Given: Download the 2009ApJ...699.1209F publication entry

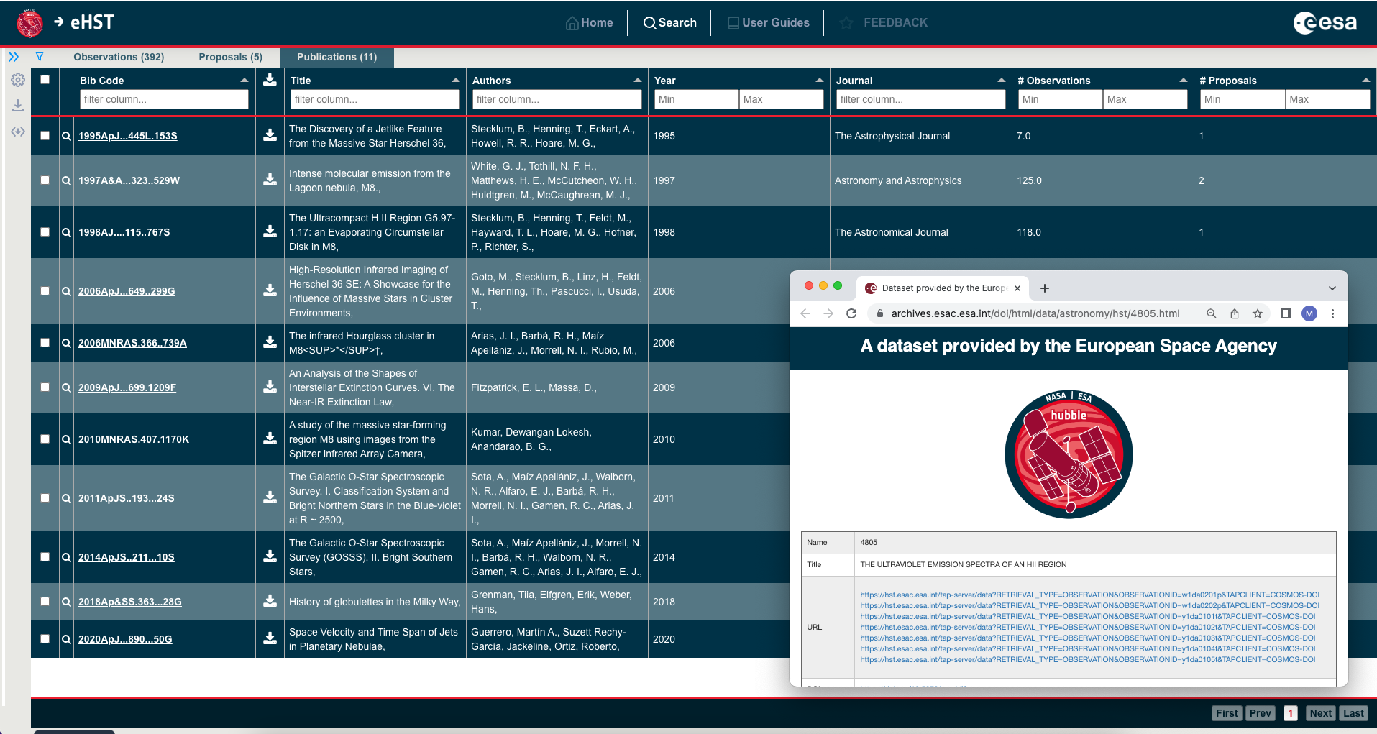Looking at the screenshot, I should [x=270, y=387].
